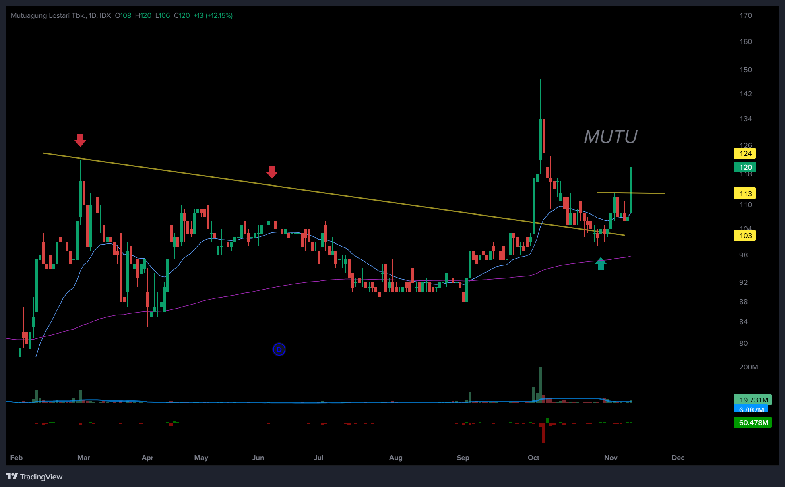The height and width of the screenshot is (487, 785).
Task: Click the 19.731M volume value label
Action: [753, 400]
